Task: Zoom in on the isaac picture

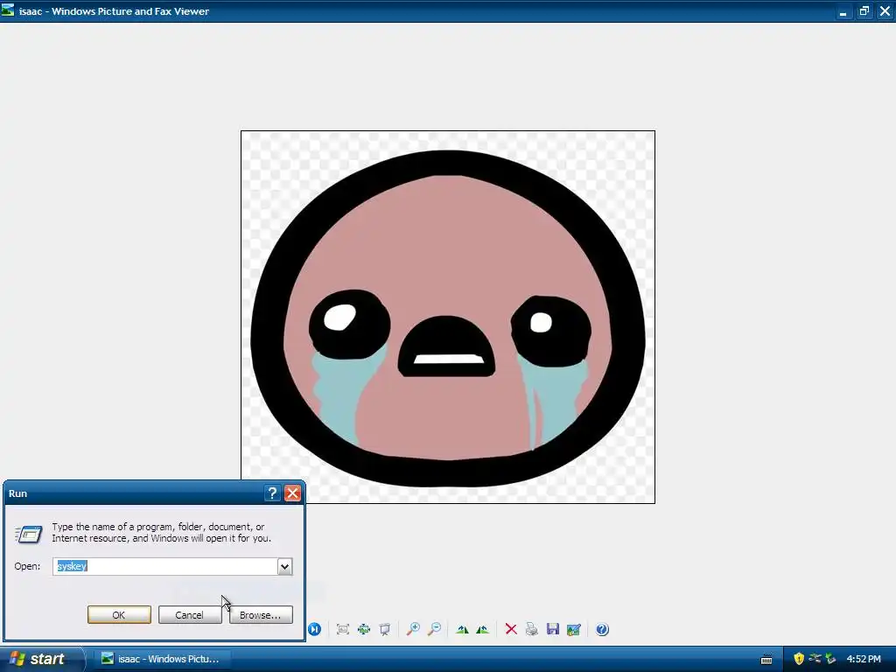Action: pyautogui.click(x=413, y=629)
